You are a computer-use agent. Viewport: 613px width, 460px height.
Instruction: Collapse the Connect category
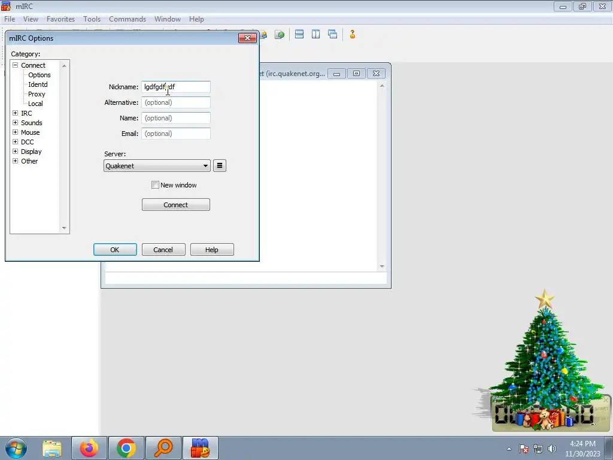click(x=15, y=65)
